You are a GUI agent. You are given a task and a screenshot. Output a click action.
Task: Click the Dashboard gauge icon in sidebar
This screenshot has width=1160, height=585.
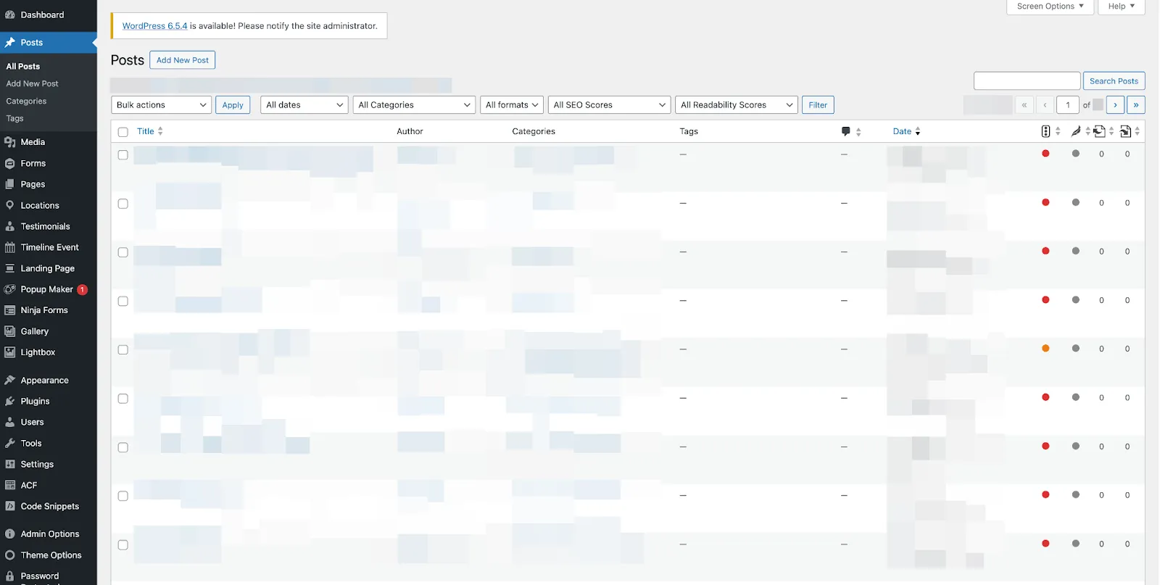point(10,14)
